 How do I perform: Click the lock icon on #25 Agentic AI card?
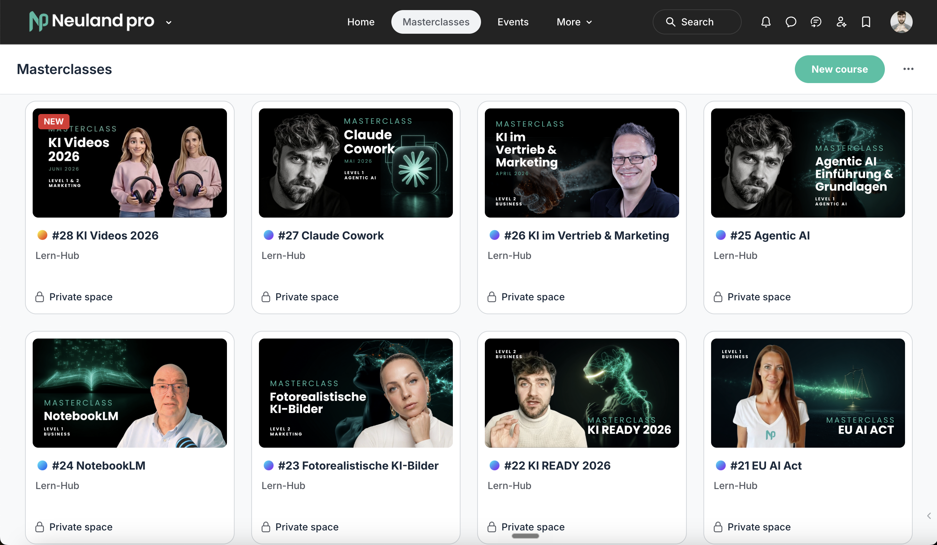(718, 297)
